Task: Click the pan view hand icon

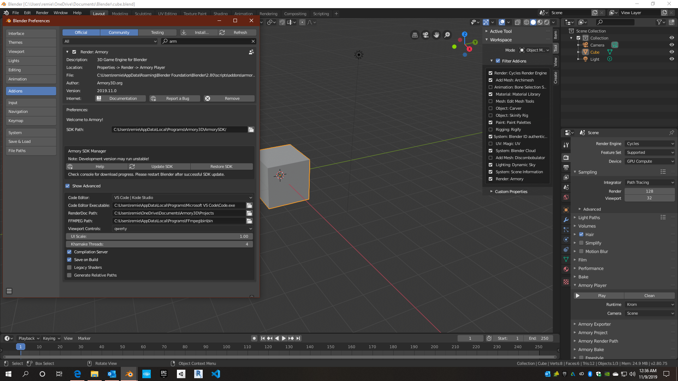Action: pyautogui.click(x=436, y=35)
